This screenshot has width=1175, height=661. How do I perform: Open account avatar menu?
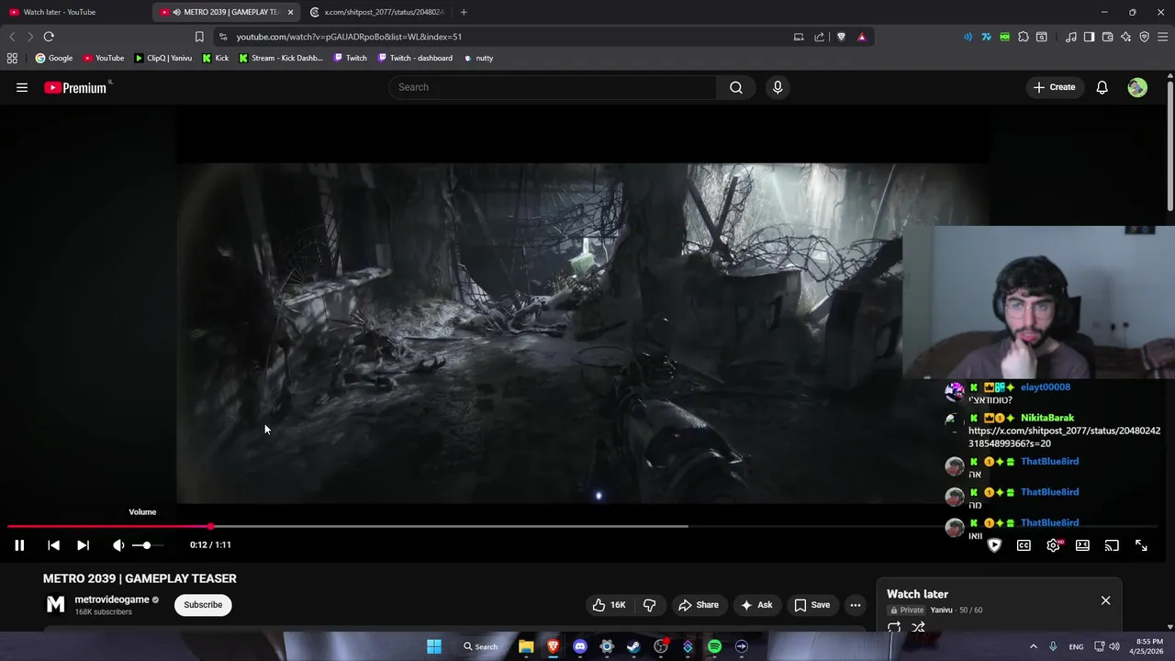[1137, 87]
